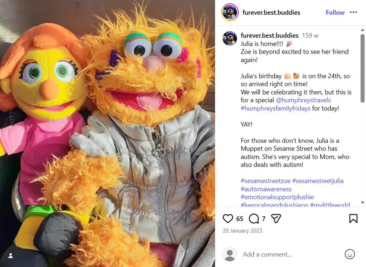This screenshot has height=267, width=366.
Task: Click the 20 January 2023 post date
Action: pyautogui.click(x=242, y=230)
